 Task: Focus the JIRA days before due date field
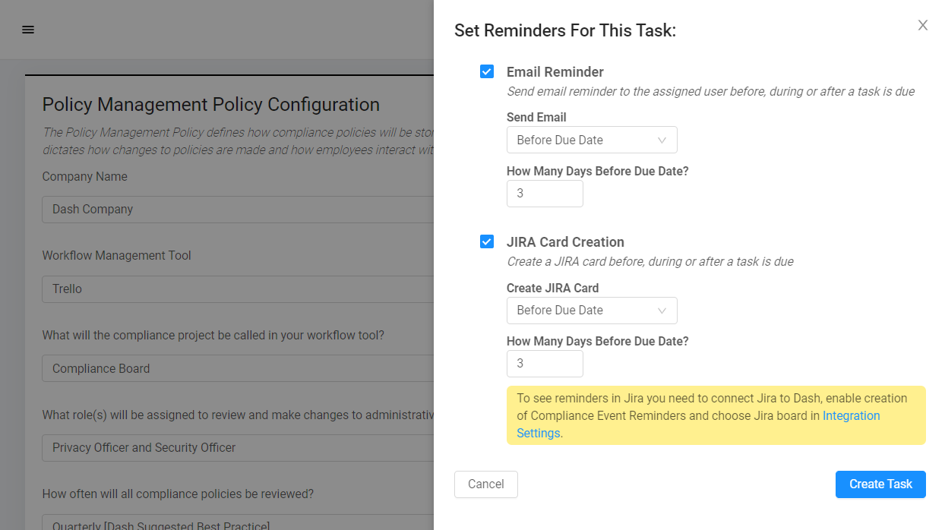click(x=545, y=364)
